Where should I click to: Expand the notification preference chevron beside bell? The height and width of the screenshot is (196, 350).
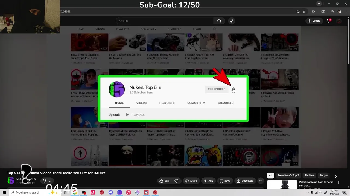coord(50,181)
